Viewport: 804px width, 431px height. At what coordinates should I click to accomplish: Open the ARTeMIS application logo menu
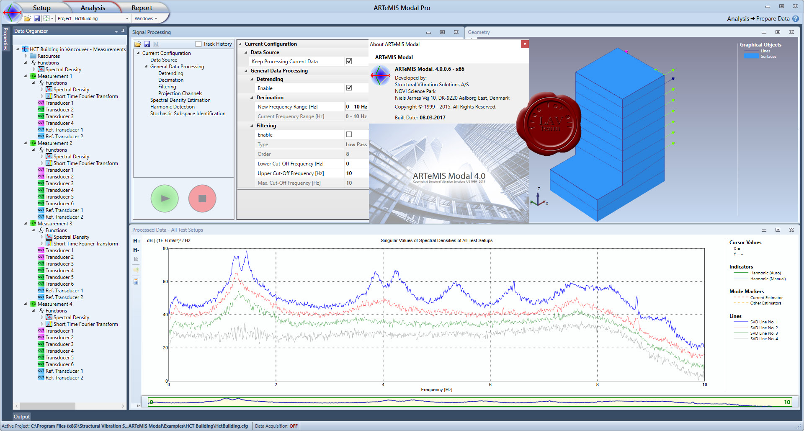point(13,12)
